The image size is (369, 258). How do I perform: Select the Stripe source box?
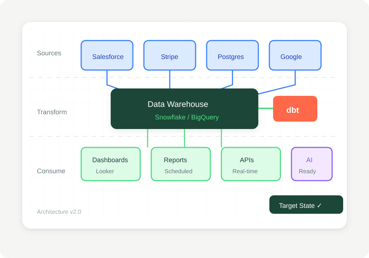170,55
